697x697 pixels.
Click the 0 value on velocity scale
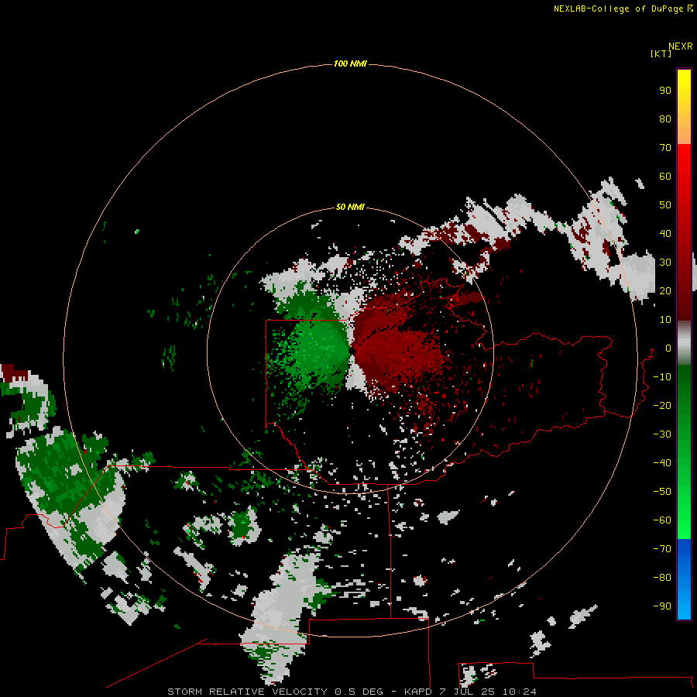pos(668,348)
